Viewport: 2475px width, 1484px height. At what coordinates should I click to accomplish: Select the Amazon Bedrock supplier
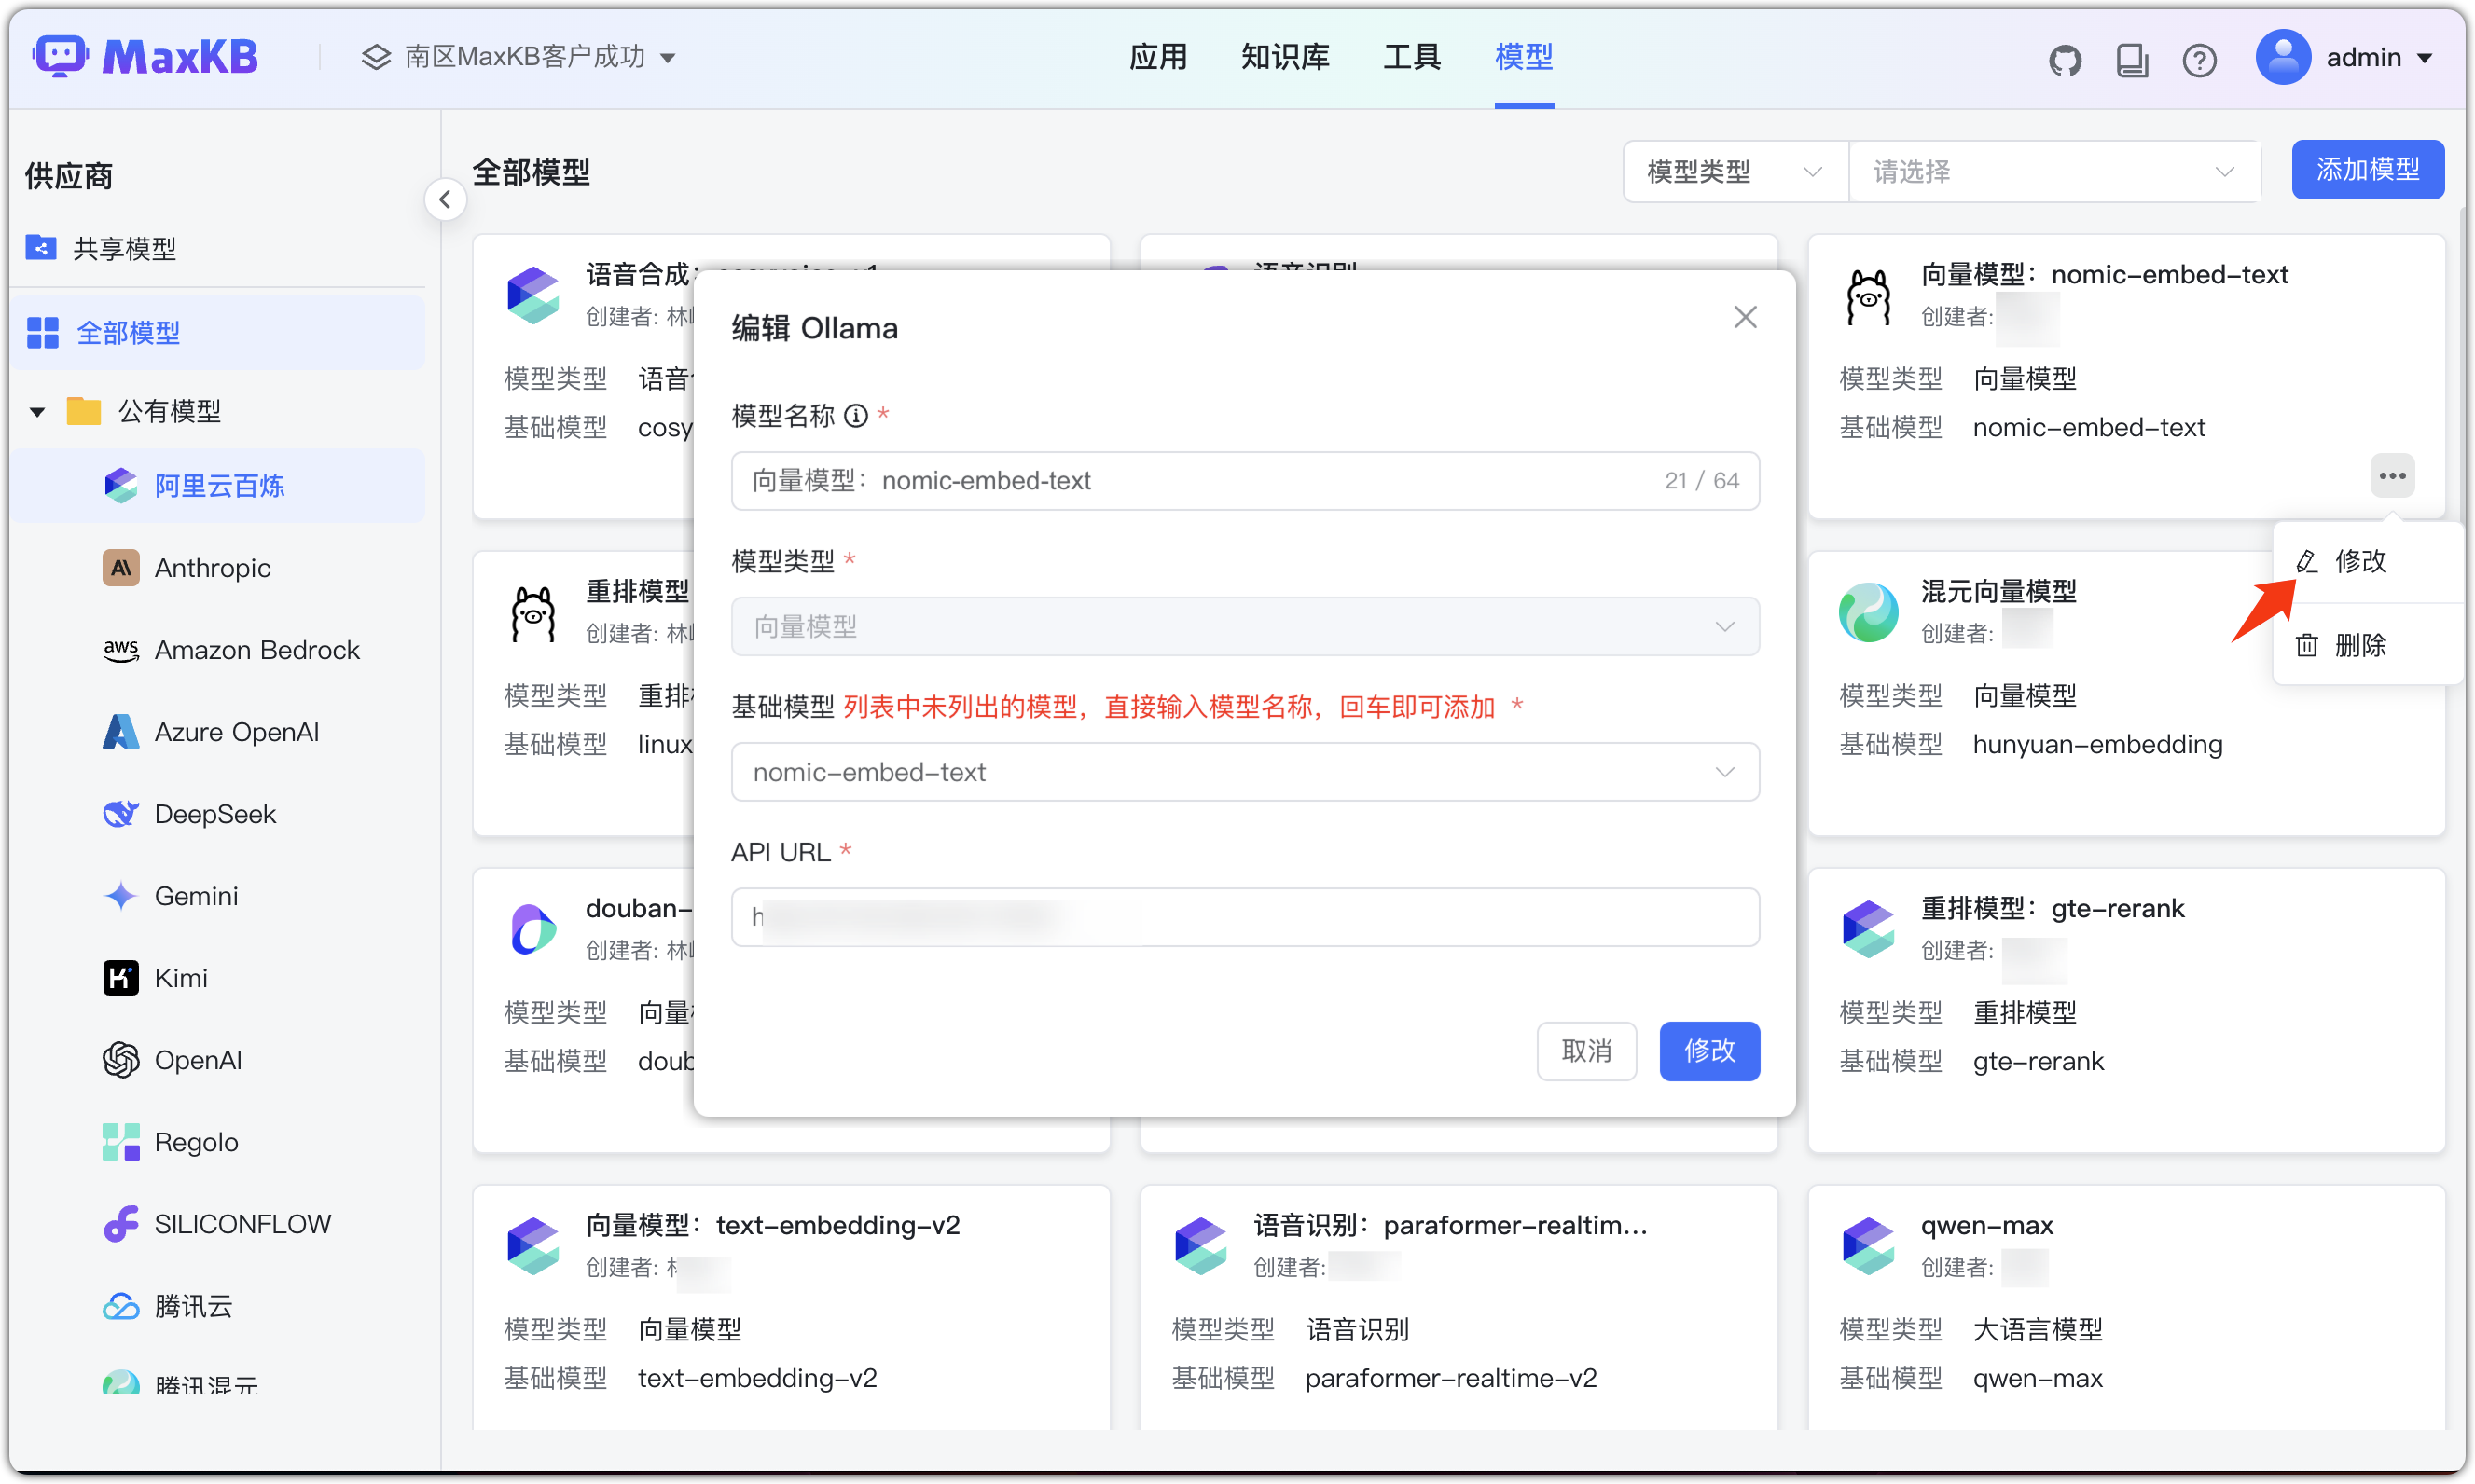[218, 650]
